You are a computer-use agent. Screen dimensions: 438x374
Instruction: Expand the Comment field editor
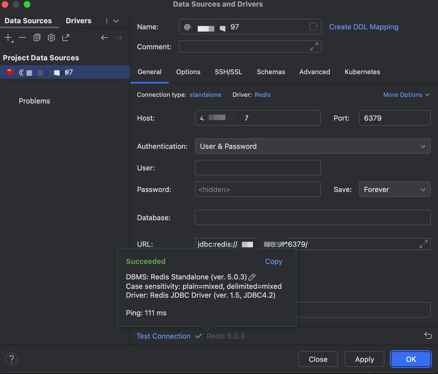tap(314, 46)
